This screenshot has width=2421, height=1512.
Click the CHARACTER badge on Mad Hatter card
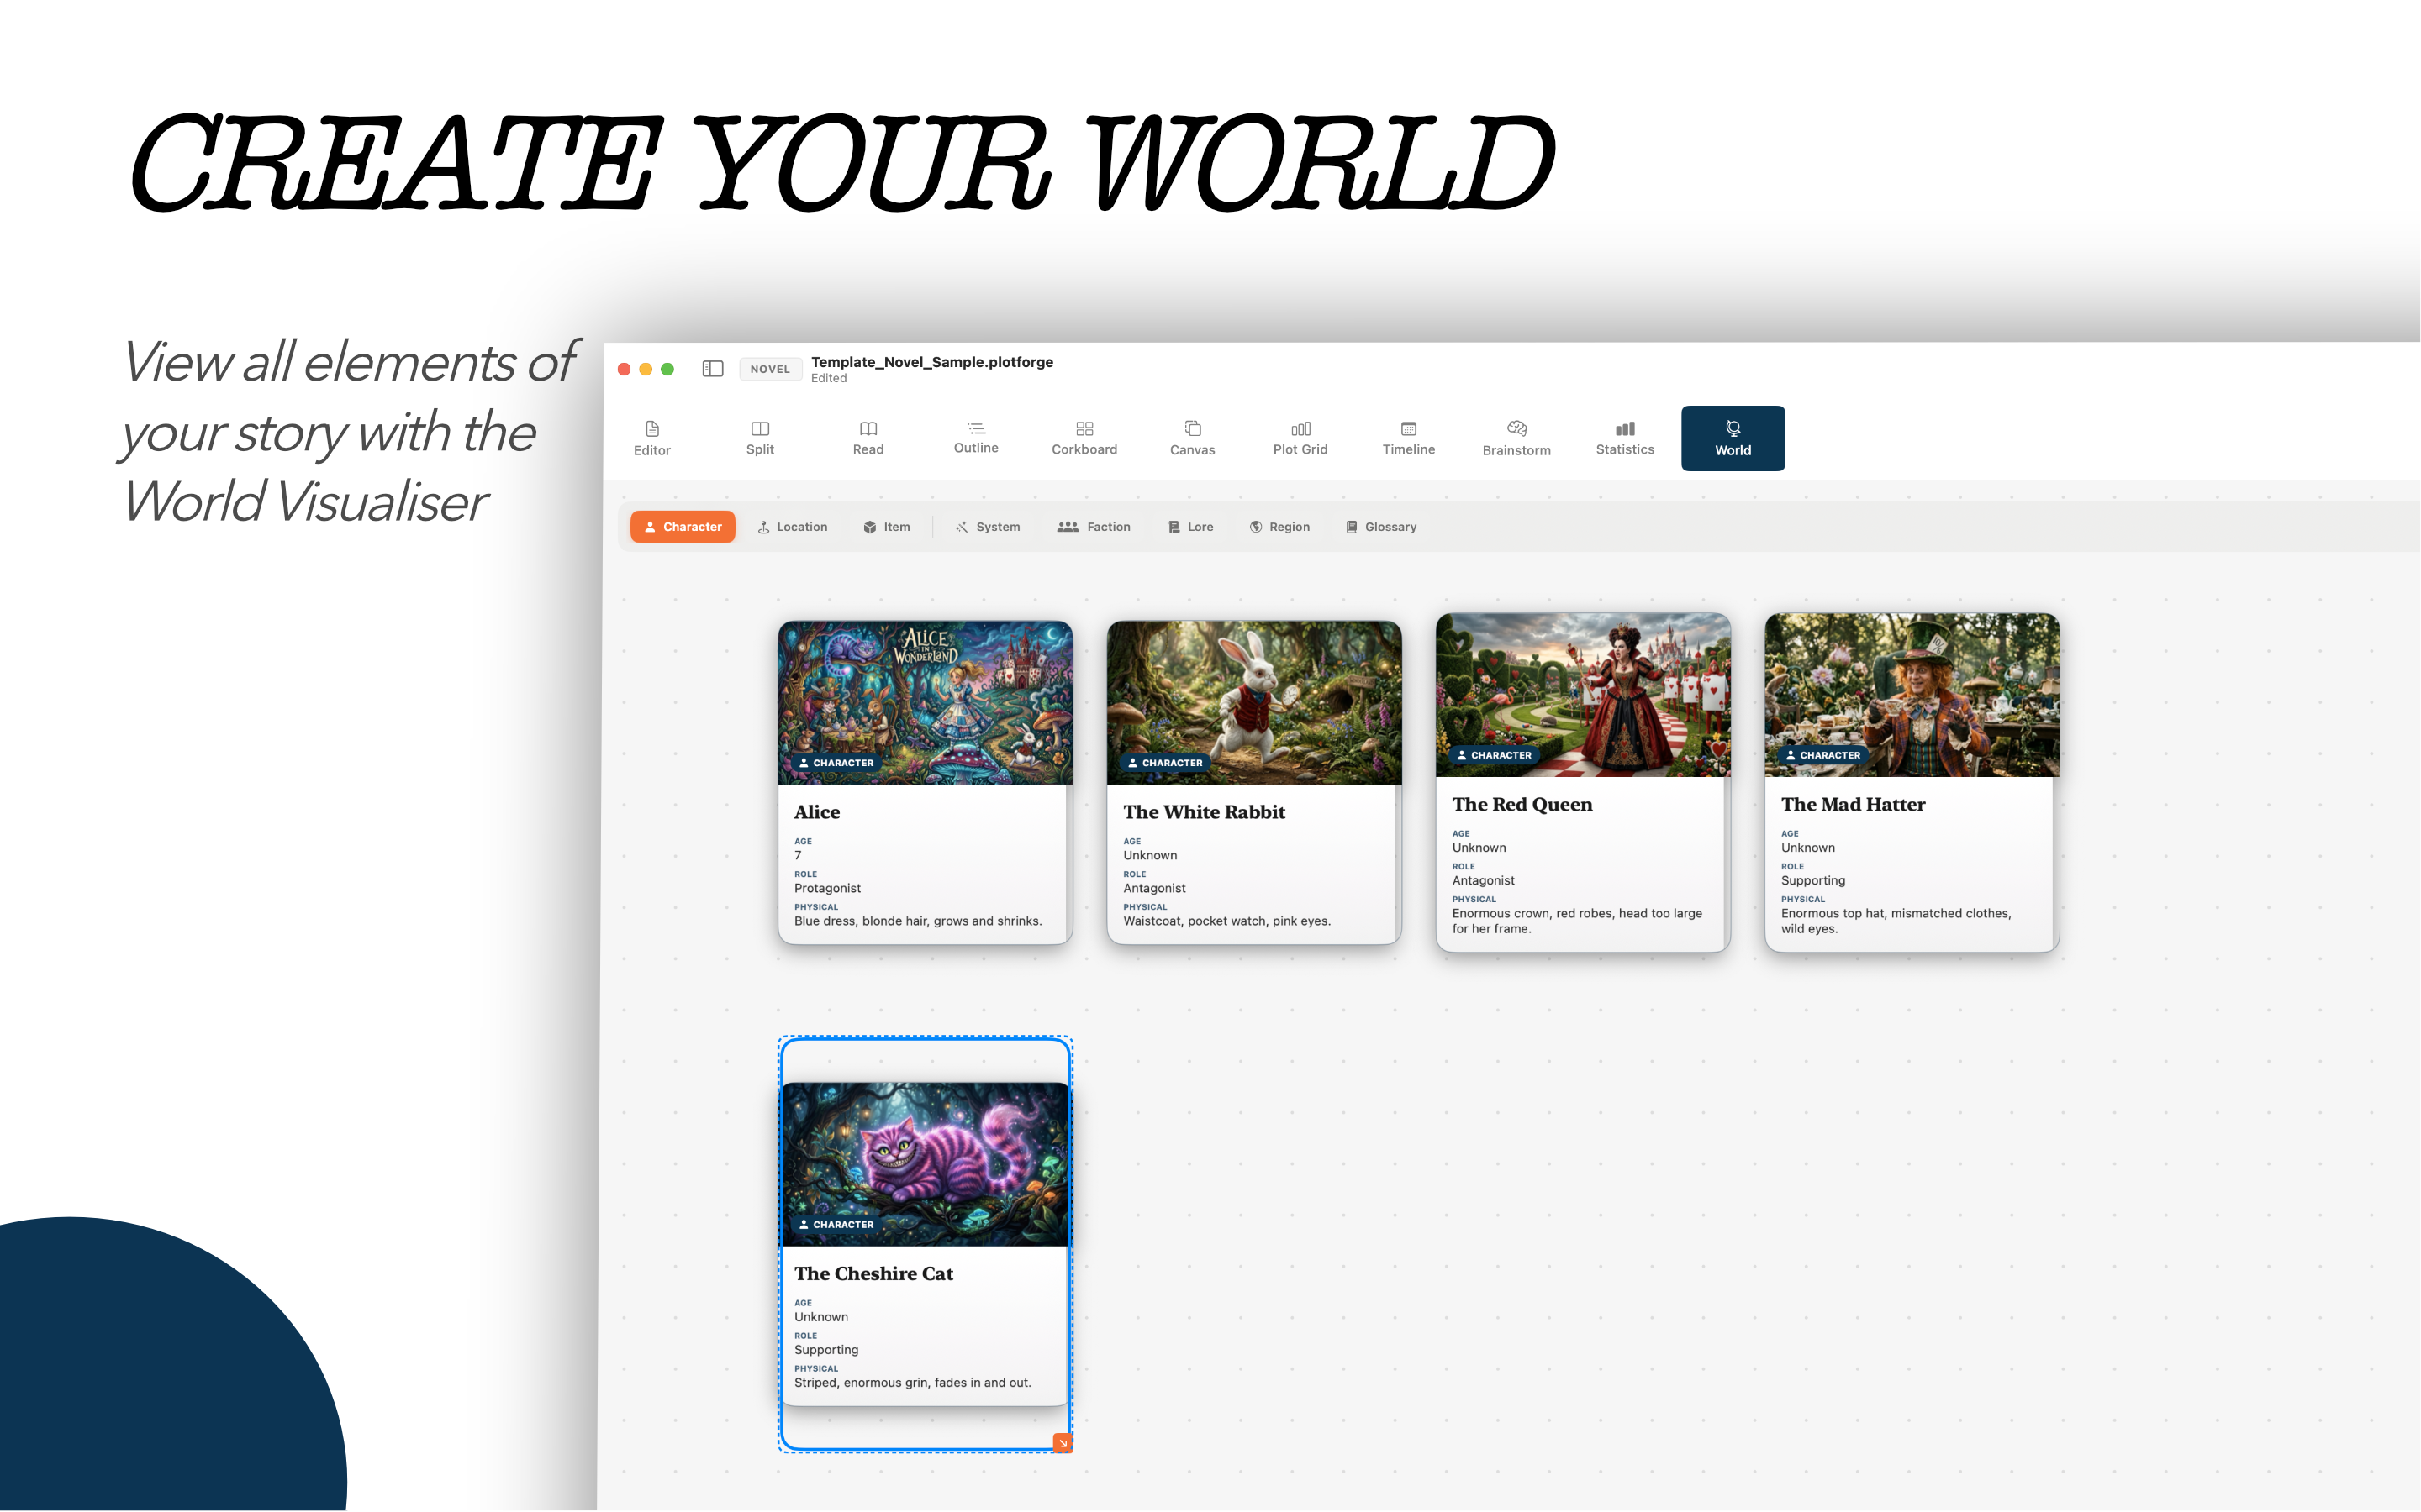click(x=1822, y=755)
